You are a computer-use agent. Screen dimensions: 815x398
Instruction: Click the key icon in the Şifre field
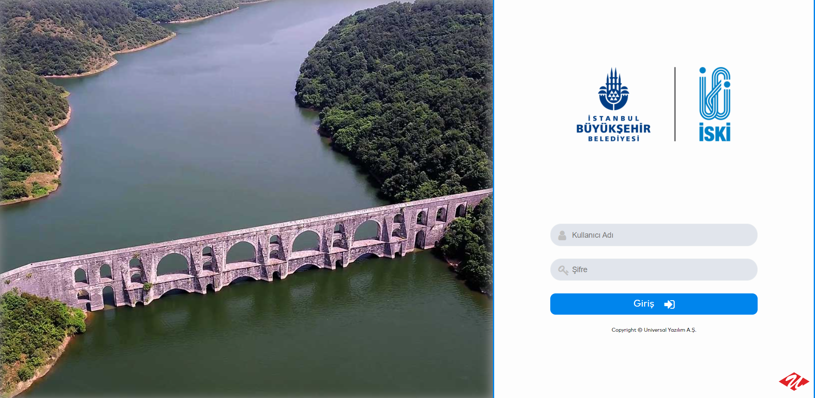tap(563, 270)
